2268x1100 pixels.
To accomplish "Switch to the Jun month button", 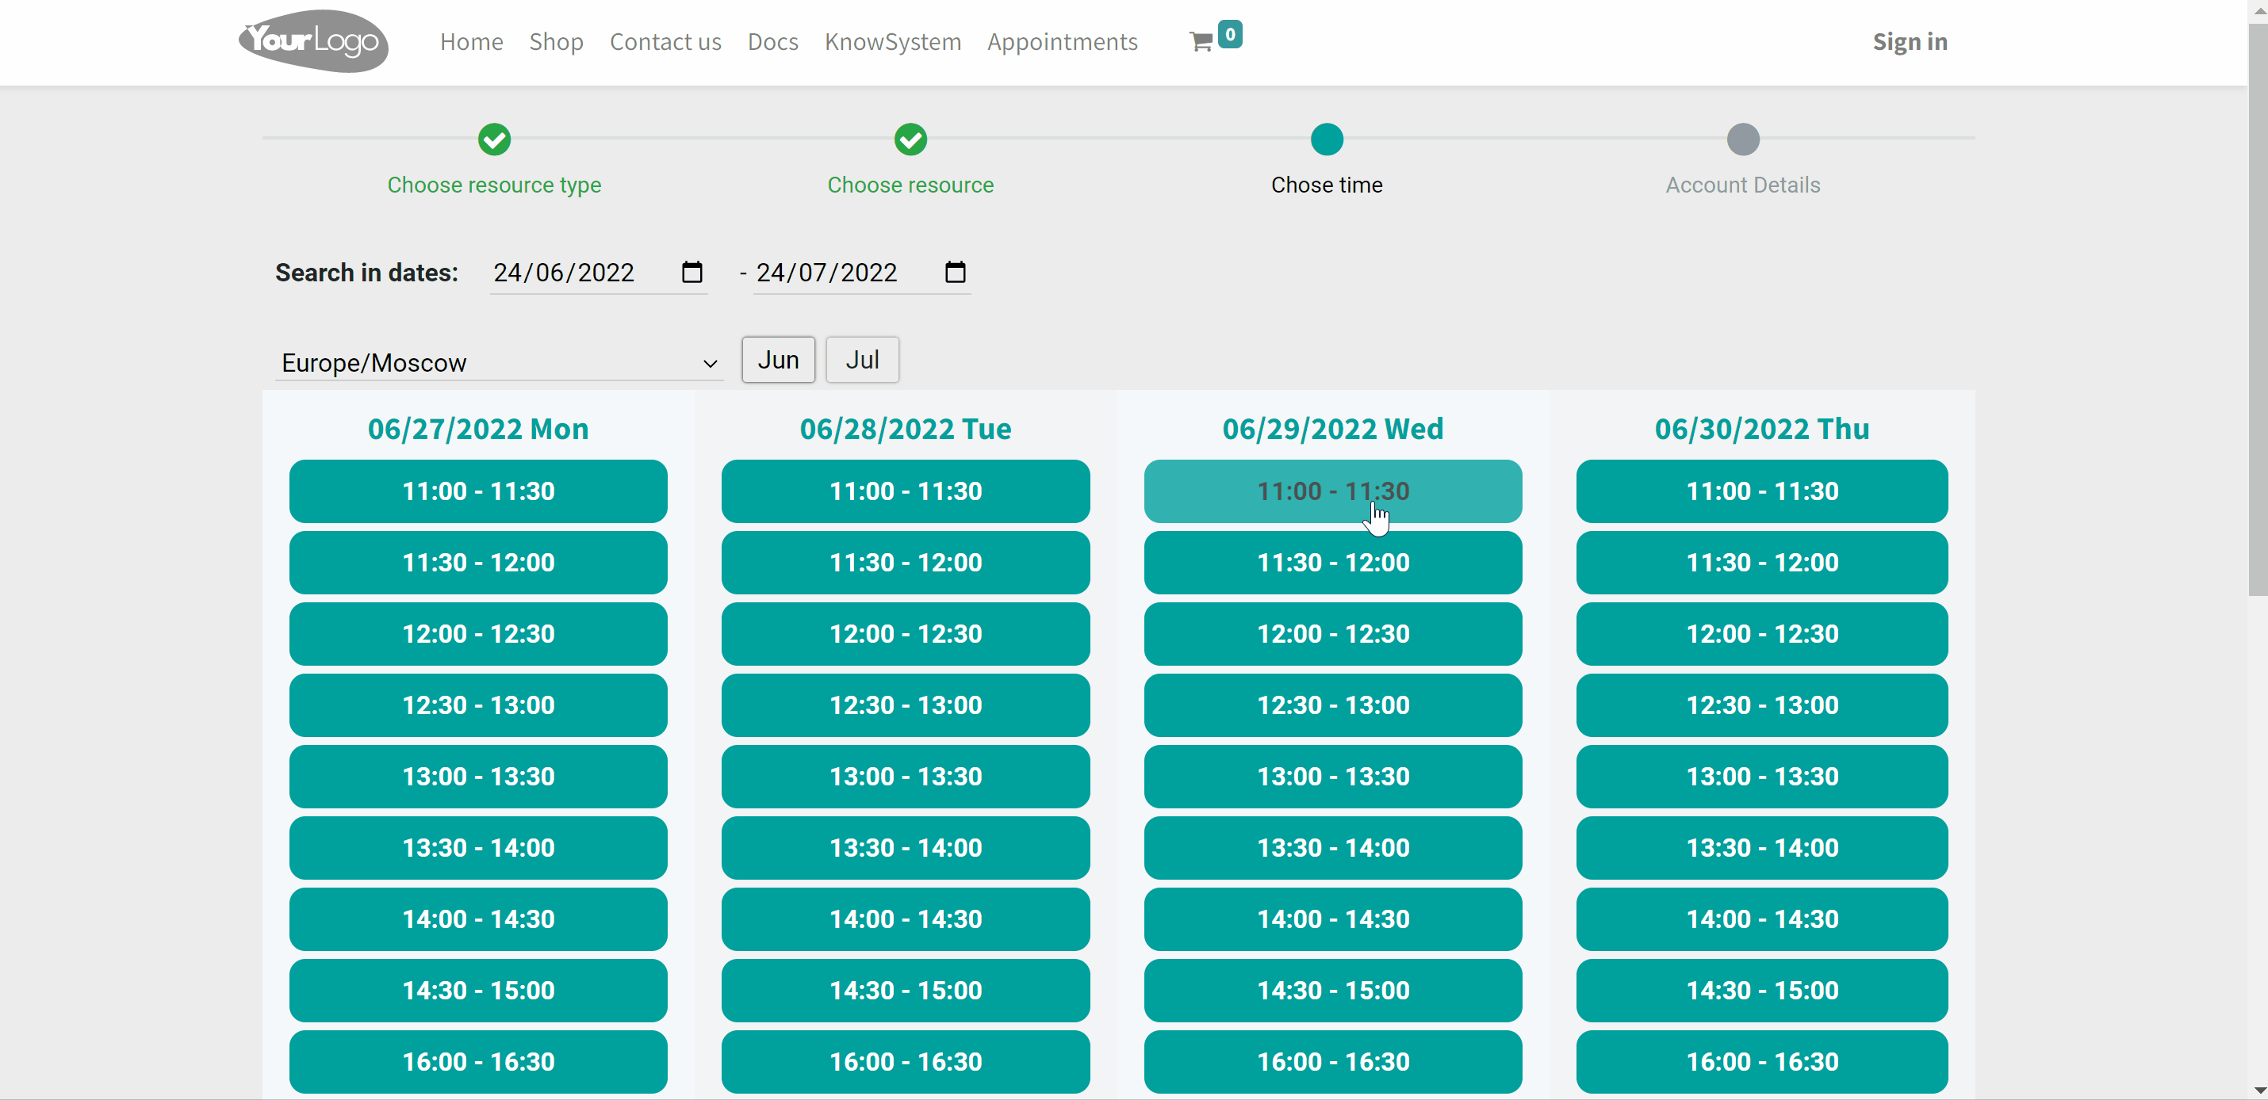I will click(778, 360).
